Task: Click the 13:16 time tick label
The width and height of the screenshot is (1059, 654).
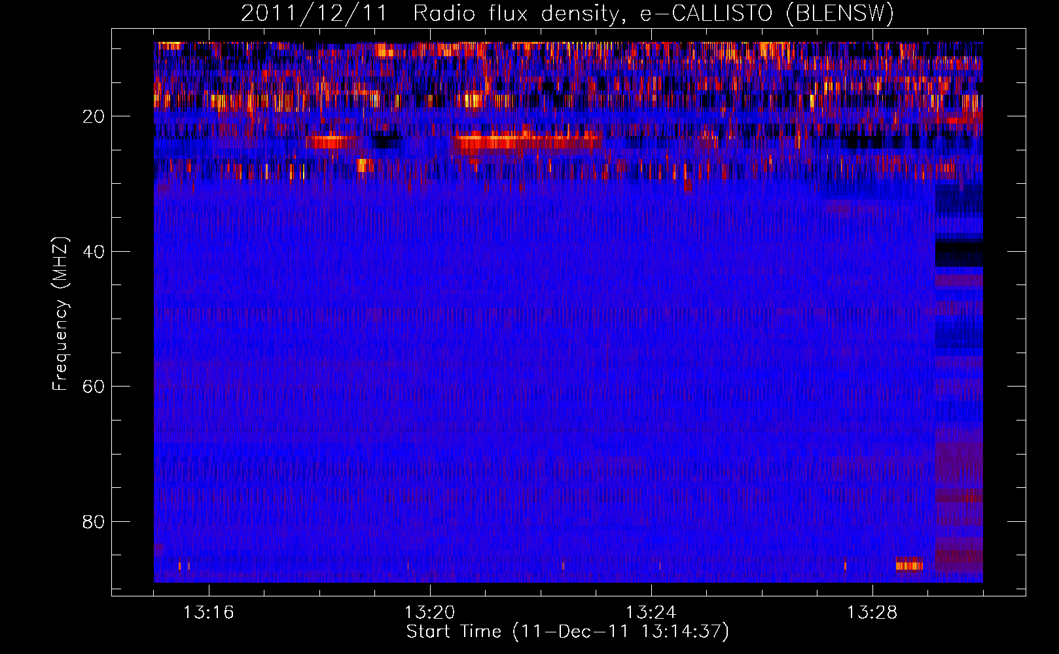Action: (x=208, y=613)
